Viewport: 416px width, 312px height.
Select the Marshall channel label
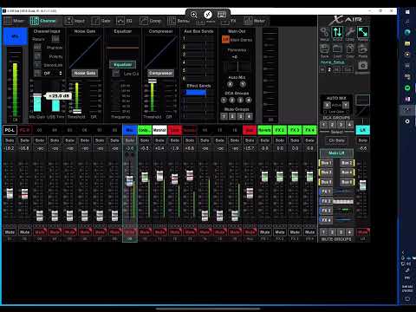[x=159, y=130]
